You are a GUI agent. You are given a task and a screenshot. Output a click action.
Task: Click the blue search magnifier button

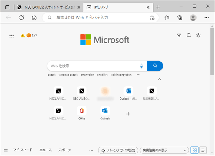tap(155, 66)
